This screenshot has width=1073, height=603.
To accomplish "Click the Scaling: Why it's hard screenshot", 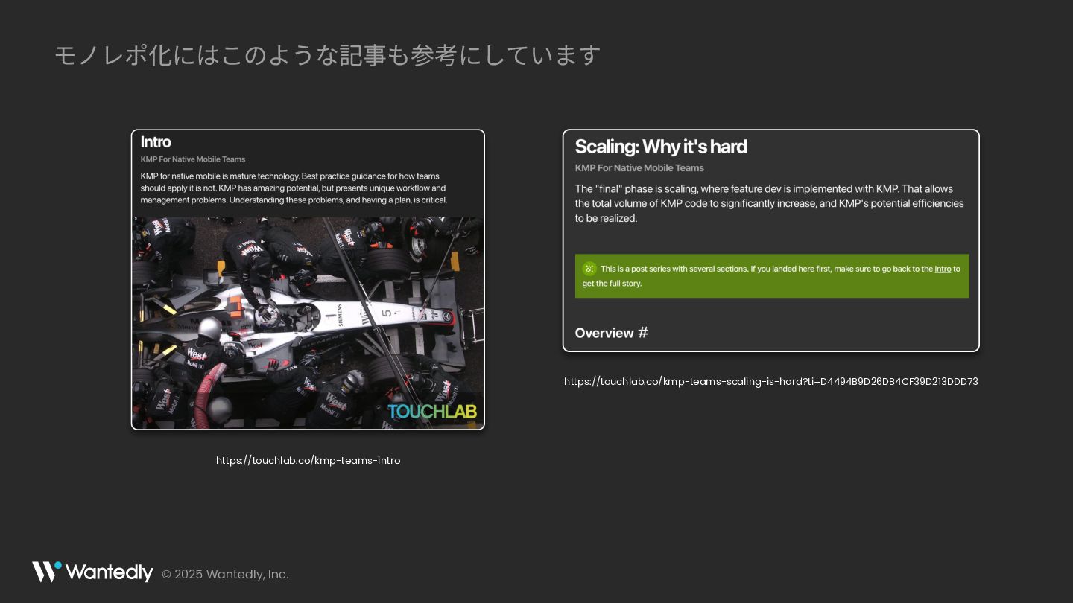I will (x=770, y=240).
